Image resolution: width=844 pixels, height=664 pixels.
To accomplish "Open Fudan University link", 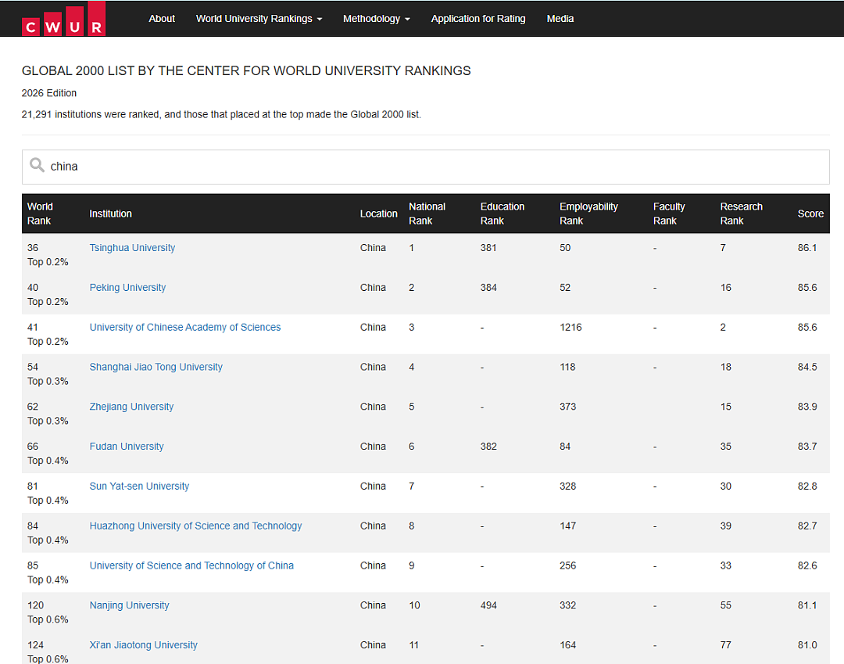I will [x=127, y=447].
